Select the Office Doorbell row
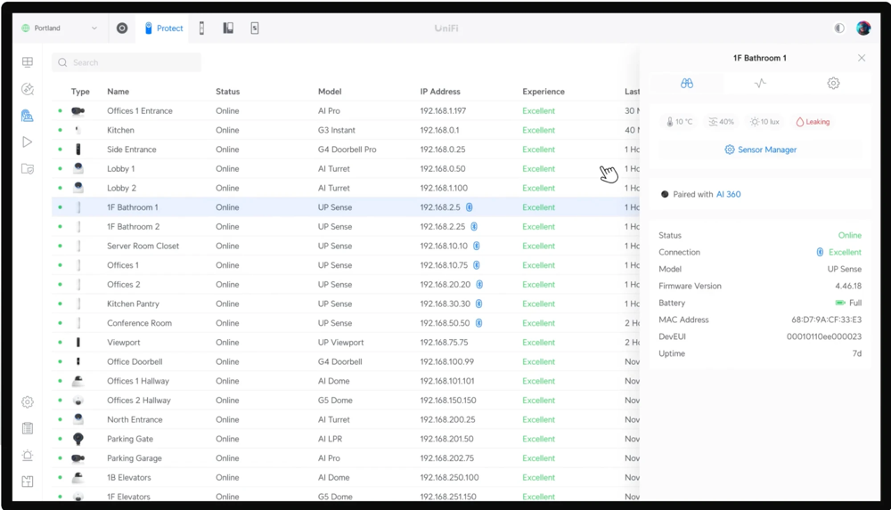 click(346, 361)
